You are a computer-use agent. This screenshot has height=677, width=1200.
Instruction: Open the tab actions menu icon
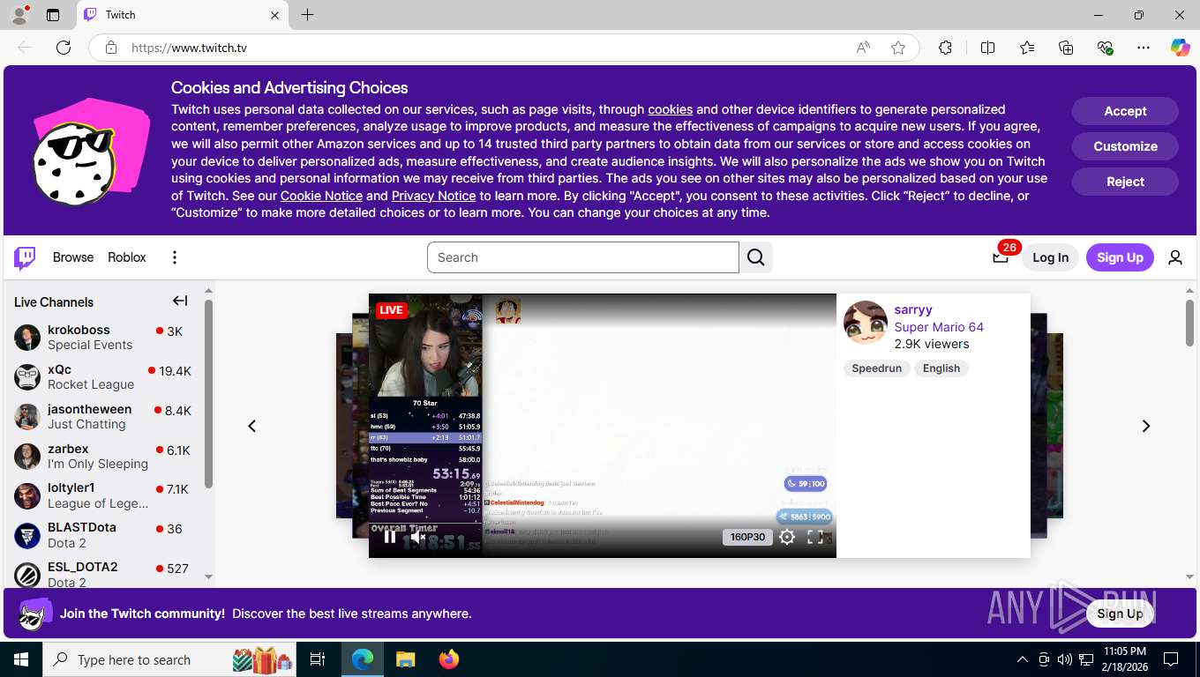point(53,15)
